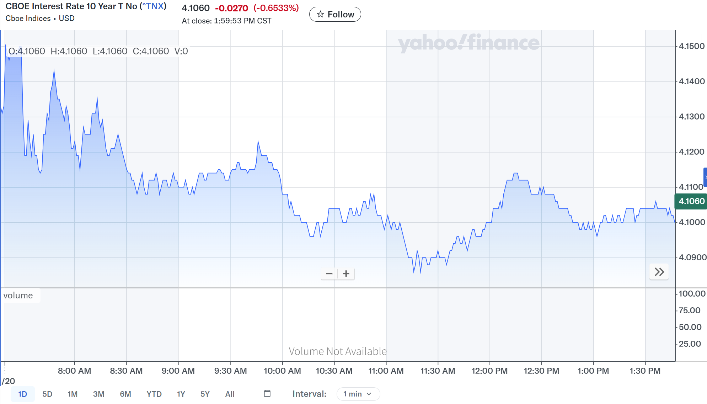Zoom out with the minus button
707x404 pixels.
[x=329, y=273]
